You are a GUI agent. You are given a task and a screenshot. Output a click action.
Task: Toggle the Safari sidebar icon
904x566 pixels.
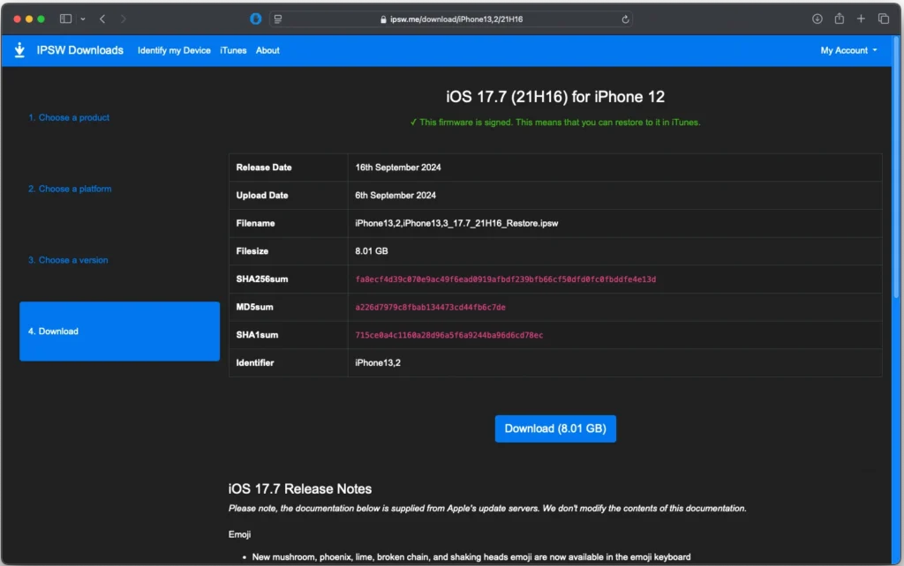(64, 18)
